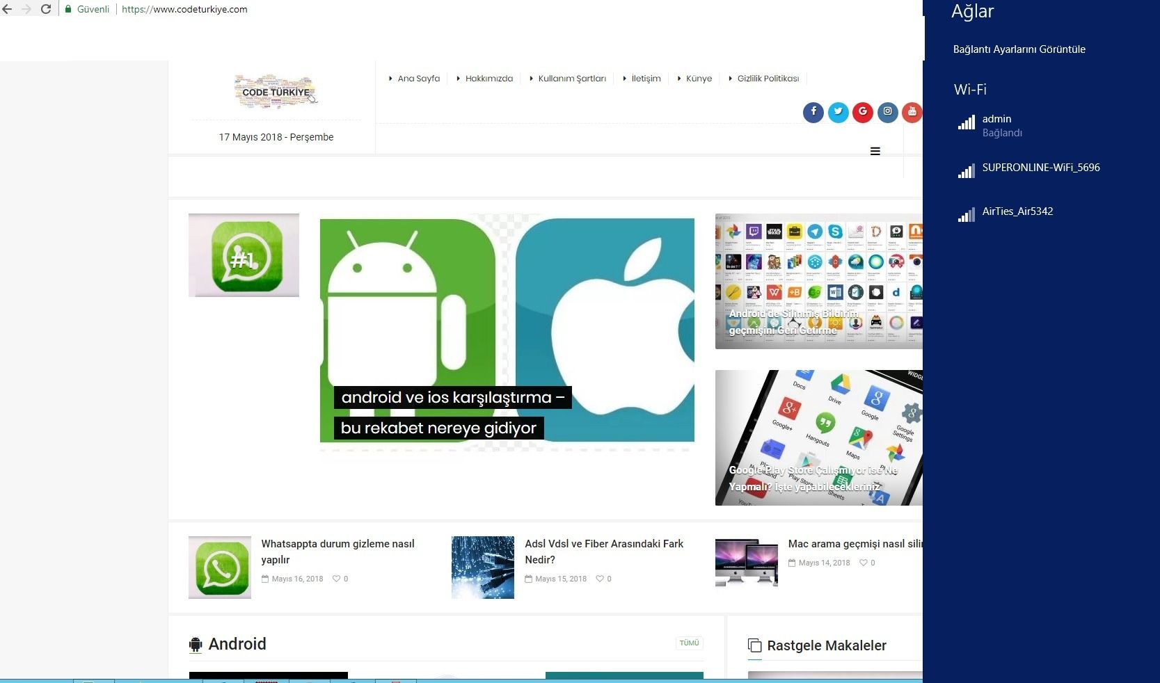
Task: Open the Instagram social icon
Action: tap(888, 112)
